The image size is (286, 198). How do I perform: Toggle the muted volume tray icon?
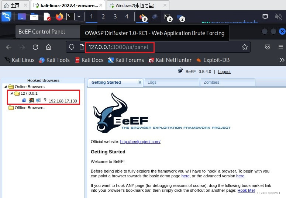pyautogui.click(x=278, y=17)
